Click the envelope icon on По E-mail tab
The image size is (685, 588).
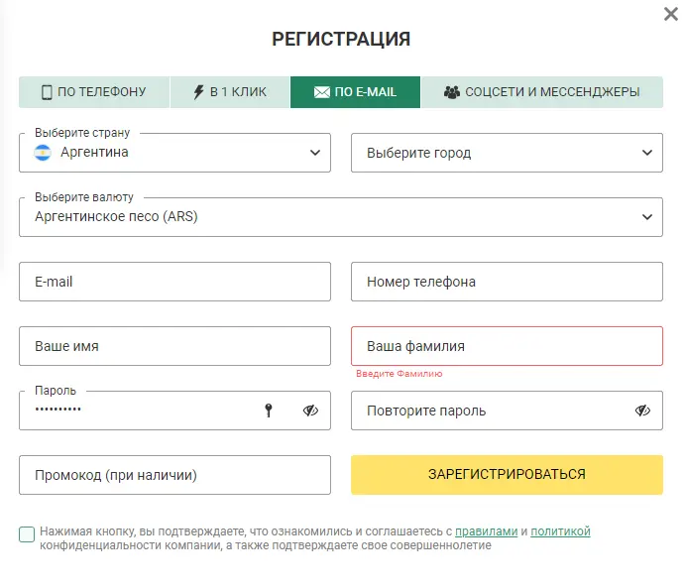click(322, 92)
